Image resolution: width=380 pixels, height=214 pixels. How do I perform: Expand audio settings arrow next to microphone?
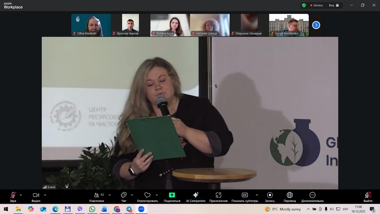pos(21,195)
